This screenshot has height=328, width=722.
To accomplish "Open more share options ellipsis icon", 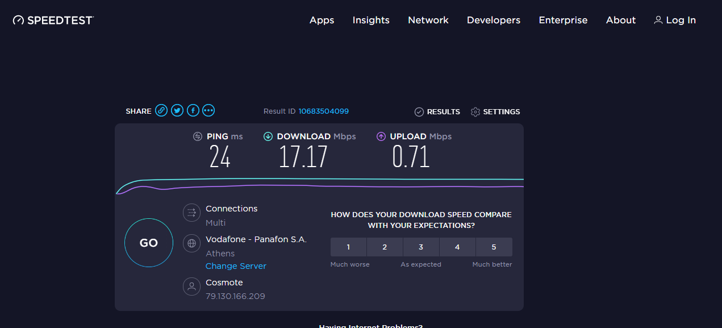I will 208,111.
